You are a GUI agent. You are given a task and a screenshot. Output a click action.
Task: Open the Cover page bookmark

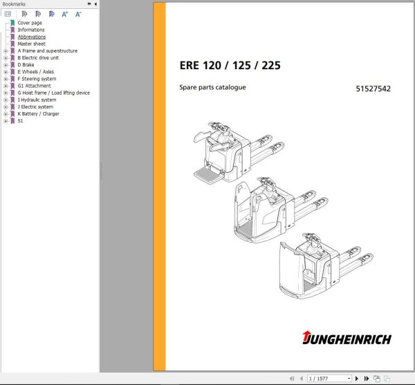pyautogui.click(x=30, y=23)
